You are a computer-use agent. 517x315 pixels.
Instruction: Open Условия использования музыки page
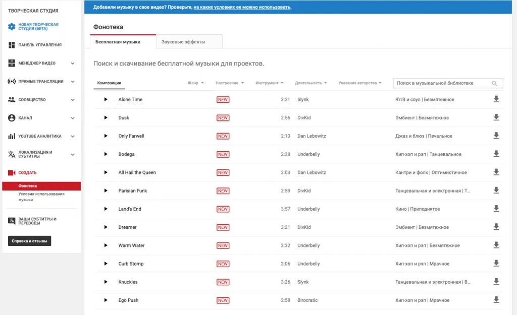(41, 197)
